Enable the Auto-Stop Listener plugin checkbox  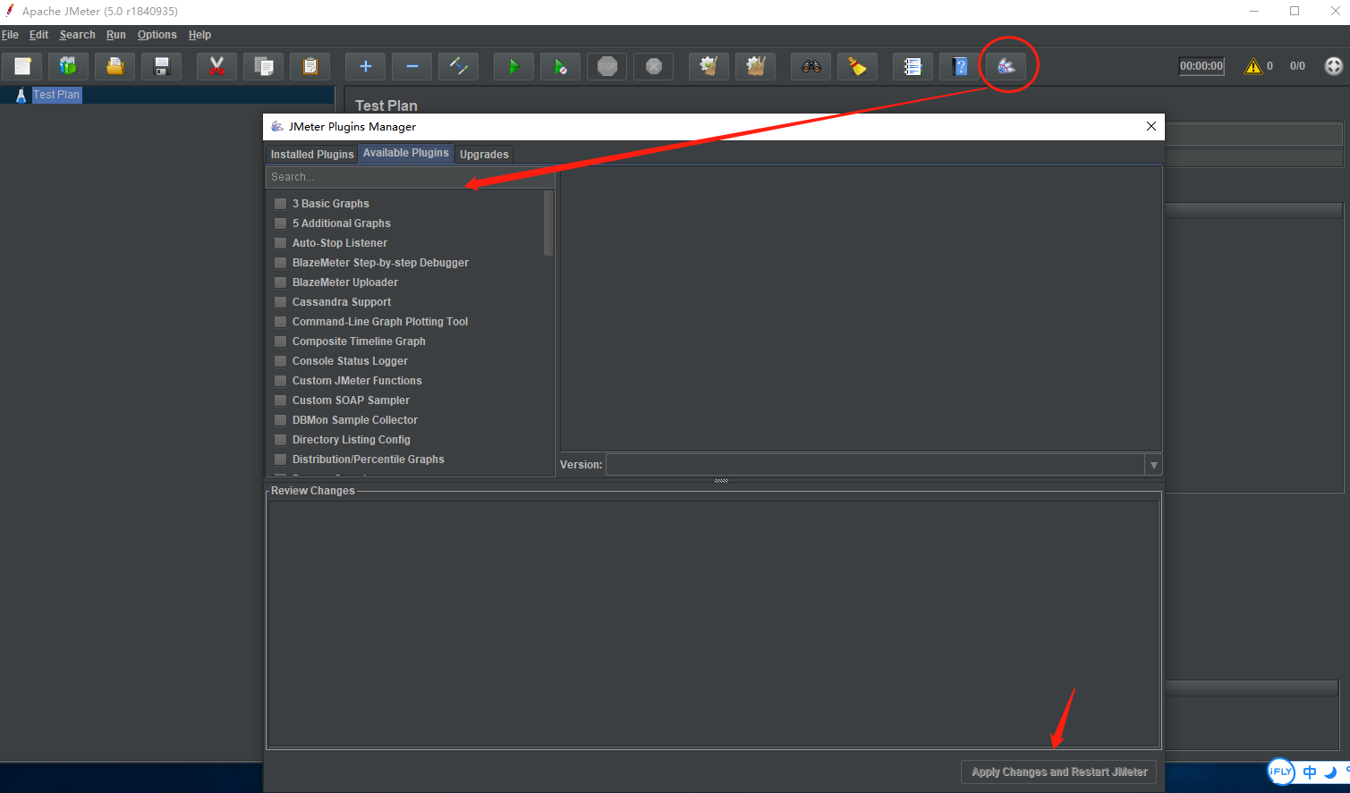(281, 243)
